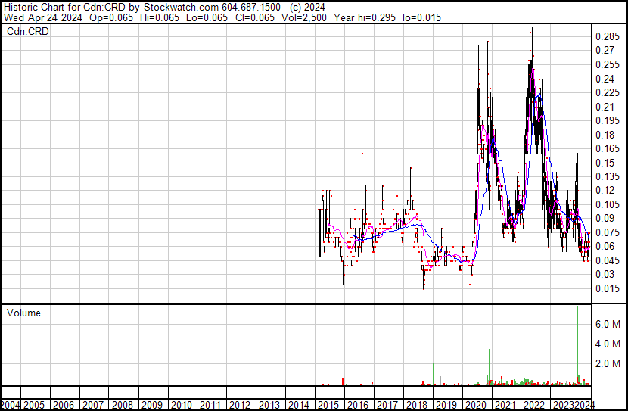The width and height of the screenshot is (628, 411).
Task: Click the Volume panel label
Action: click(x=23, y=313)
